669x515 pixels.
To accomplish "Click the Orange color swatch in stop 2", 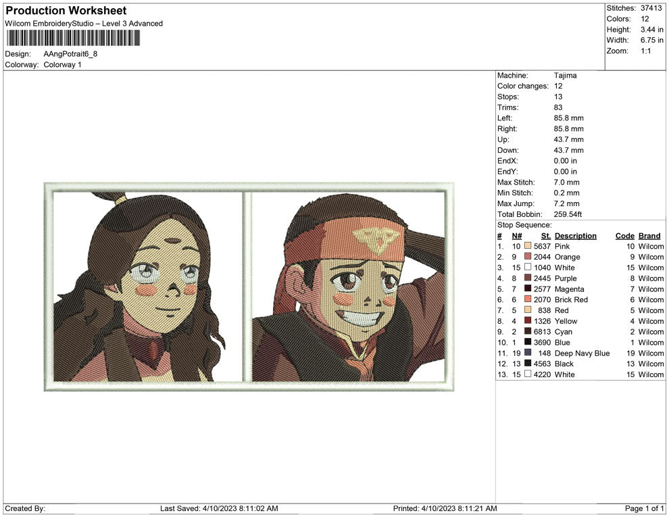I will pos(528,256).
